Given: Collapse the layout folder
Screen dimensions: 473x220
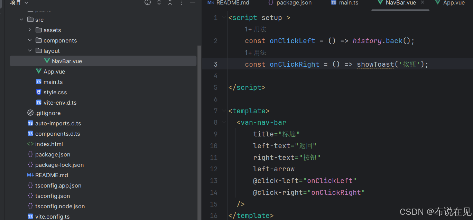Looking at the screenshot, I should click(30, 51).
